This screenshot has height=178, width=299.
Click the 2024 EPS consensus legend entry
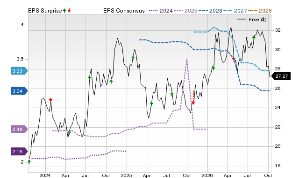tap(161, 11)
